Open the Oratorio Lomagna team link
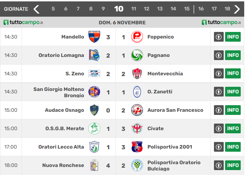Viewport: 247px width, 176px height. [61, 55]
